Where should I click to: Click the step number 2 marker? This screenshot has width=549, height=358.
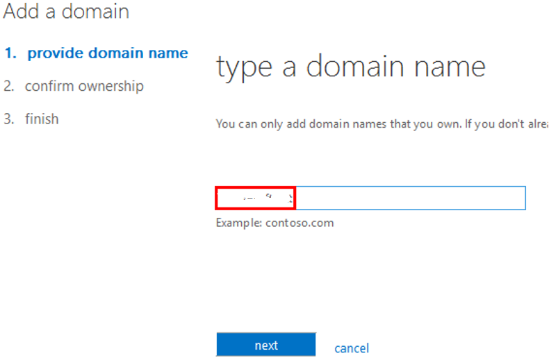(8, 86)
